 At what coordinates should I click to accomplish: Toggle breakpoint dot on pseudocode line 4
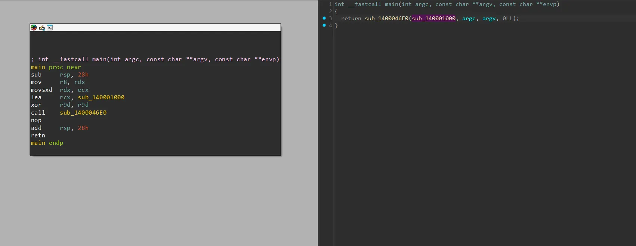[324, 25]
